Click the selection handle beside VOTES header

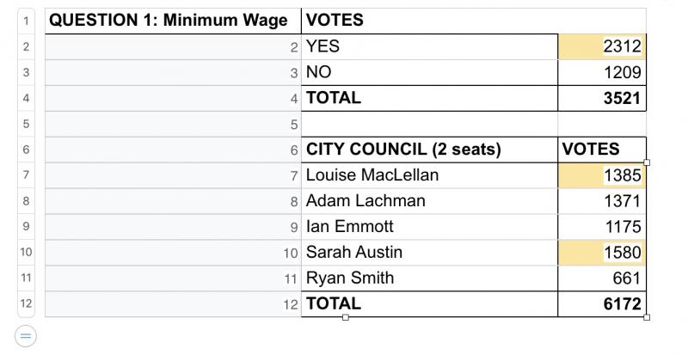click(647, 162)
